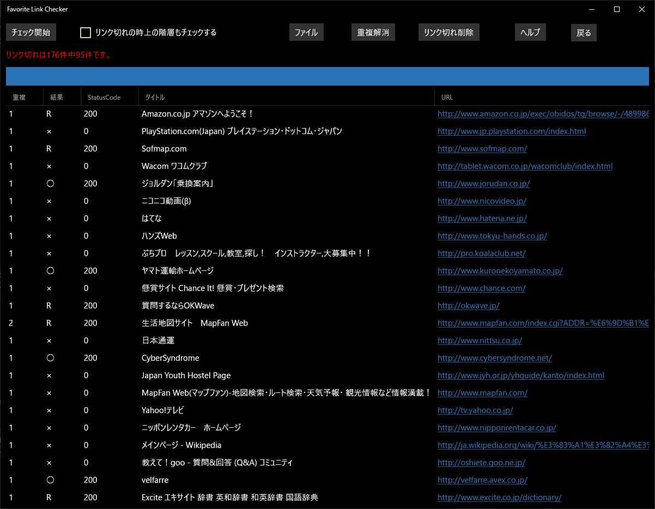Screen dimensions: 655x509
Task: Select the 生活地図サイト MapFan Web title
Action: click(x=195, y=323)
